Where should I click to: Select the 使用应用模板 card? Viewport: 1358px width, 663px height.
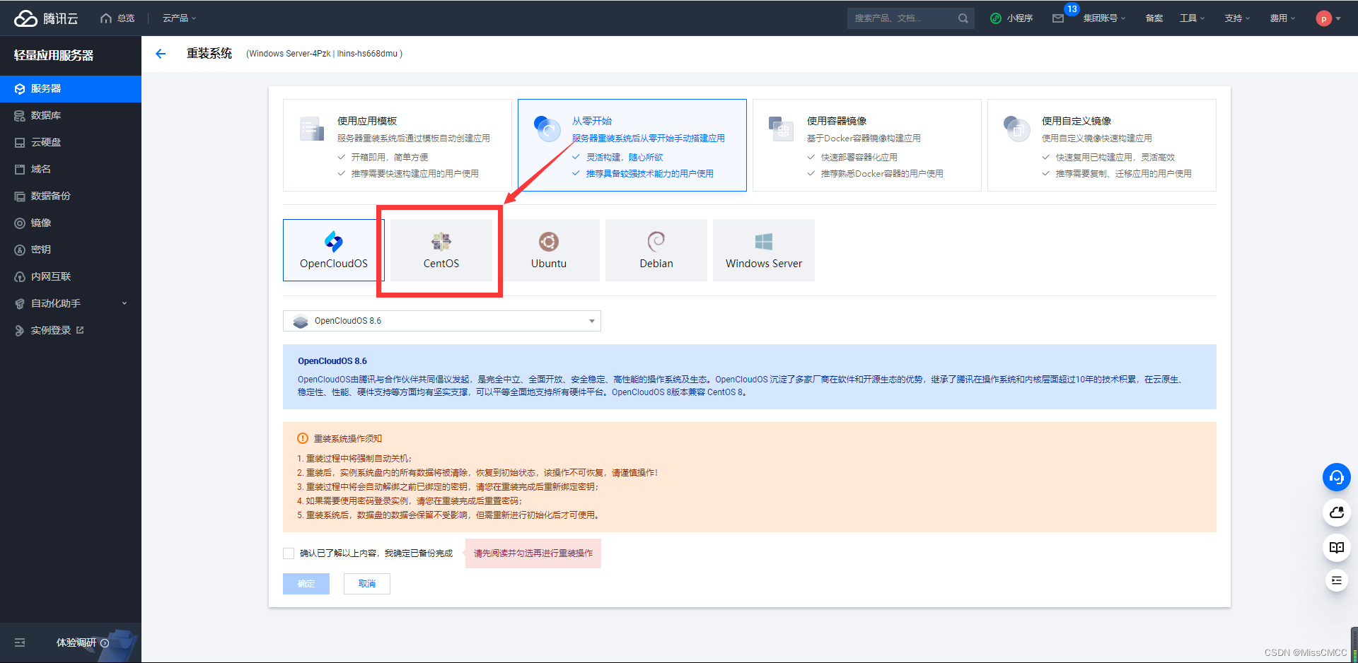[397, 146]
